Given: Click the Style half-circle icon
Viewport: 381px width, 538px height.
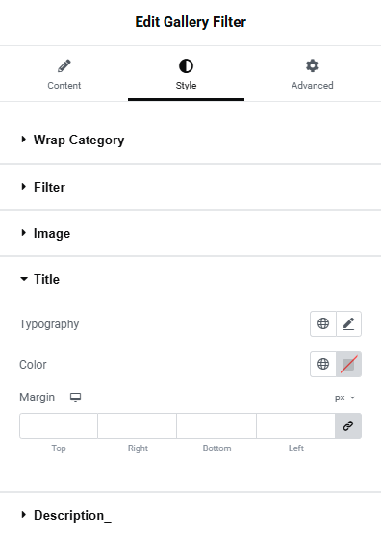Looking at the screenshot, I should point(186,65).
